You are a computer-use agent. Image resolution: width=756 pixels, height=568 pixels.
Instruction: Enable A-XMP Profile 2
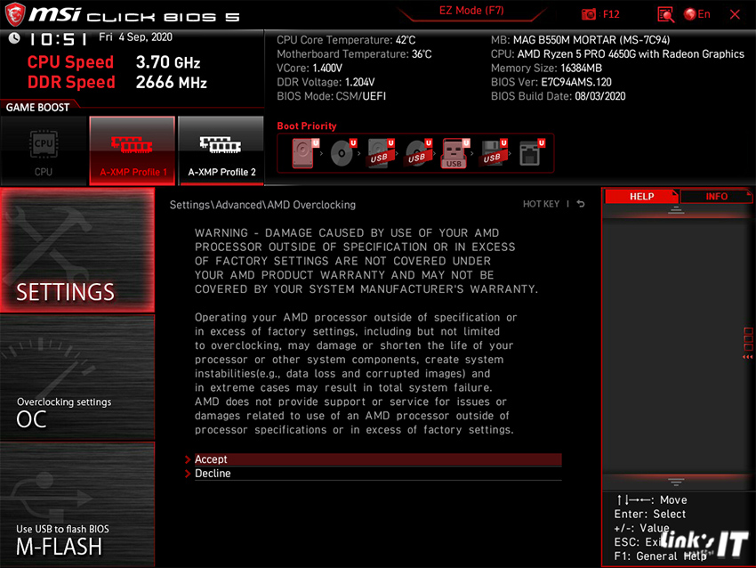(221, 151)
